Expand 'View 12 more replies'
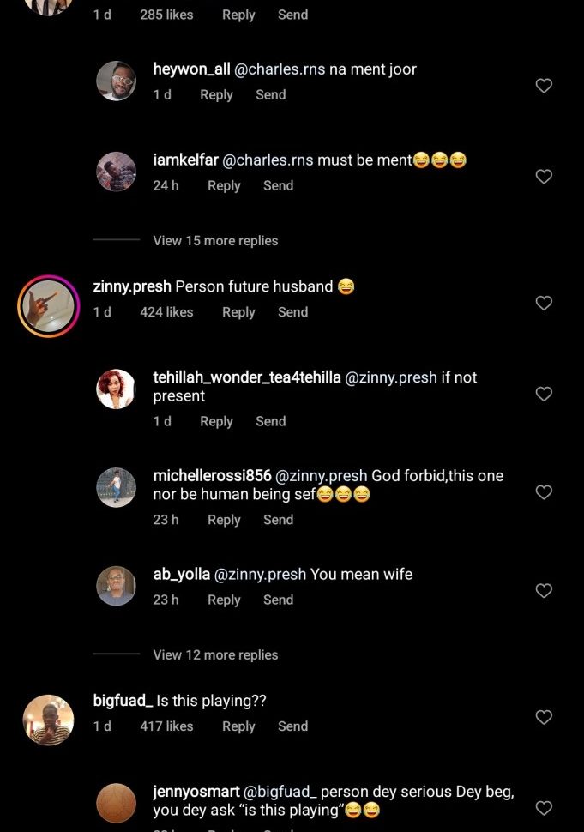The height and width of the screenshot is (832, 584). click(x=215, y=655)
